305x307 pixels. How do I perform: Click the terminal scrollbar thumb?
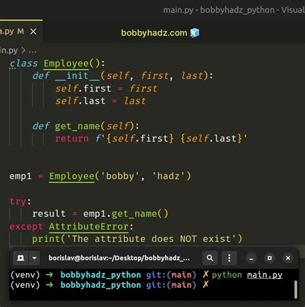pos(296,290)
